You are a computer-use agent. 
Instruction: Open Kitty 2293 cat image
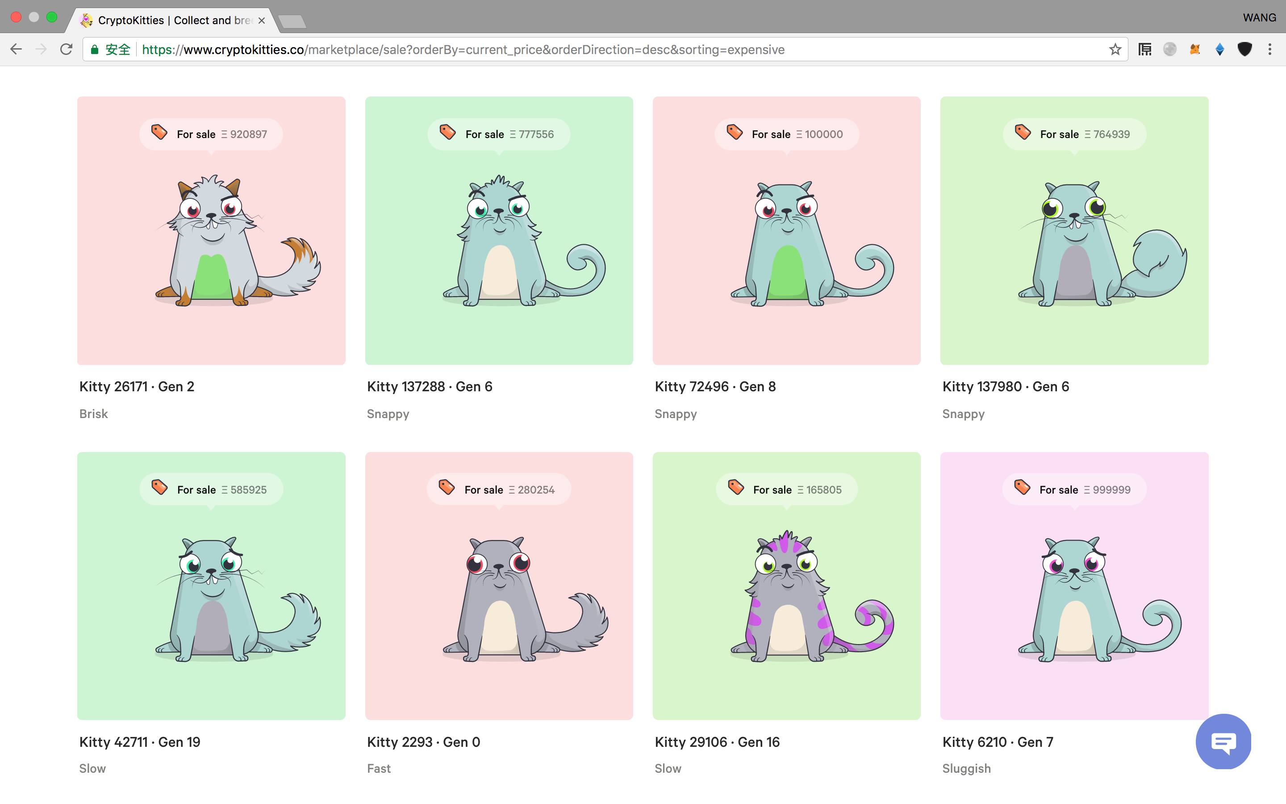point(525,599)
